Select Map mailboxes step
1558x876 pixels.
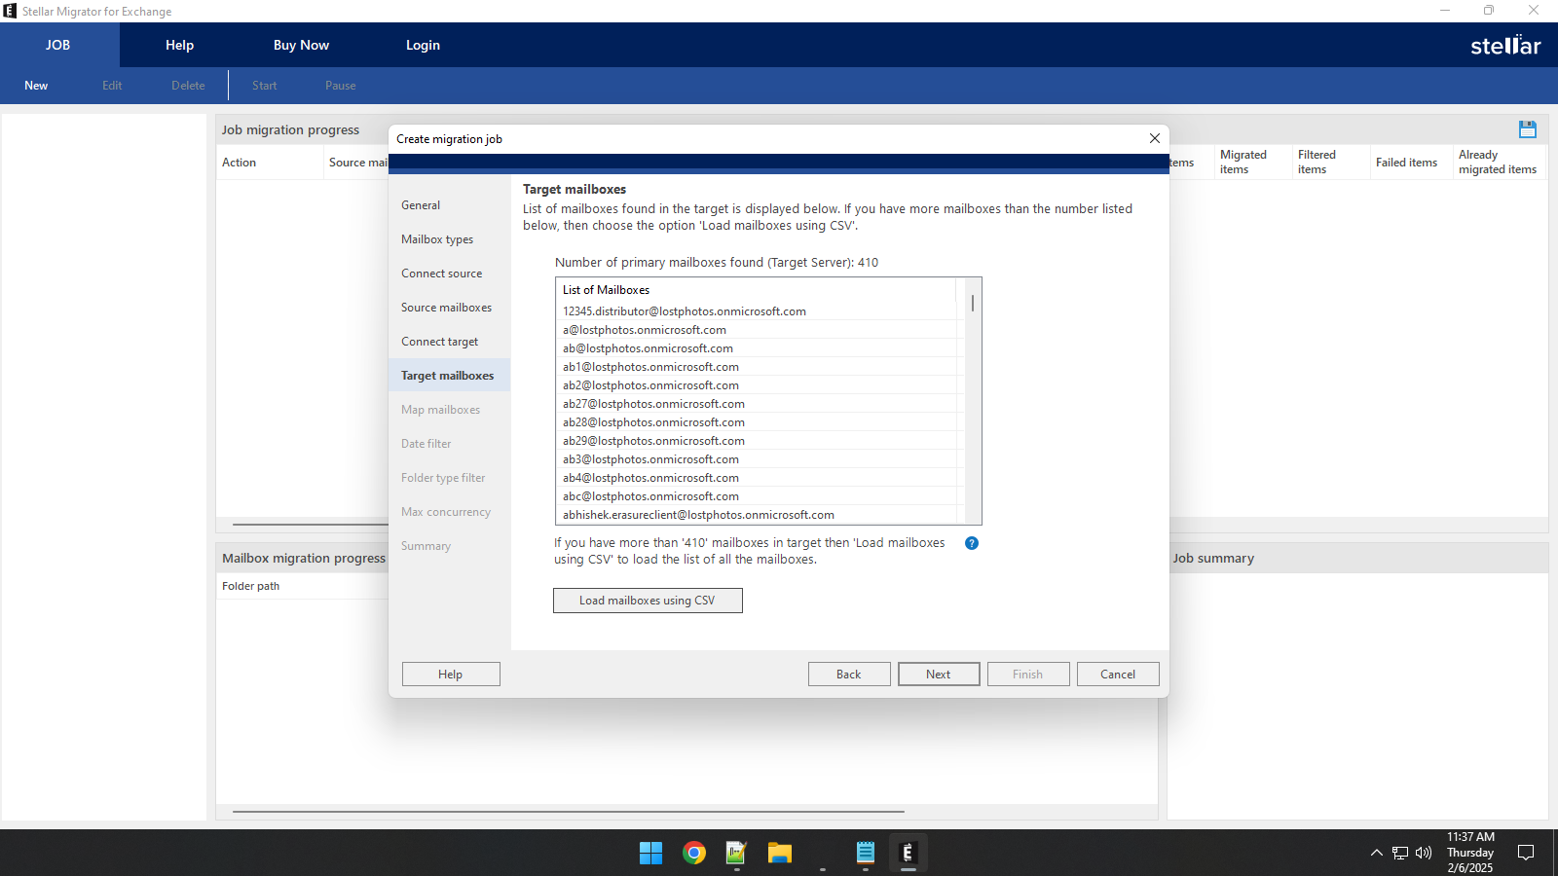tap(449, 410)
